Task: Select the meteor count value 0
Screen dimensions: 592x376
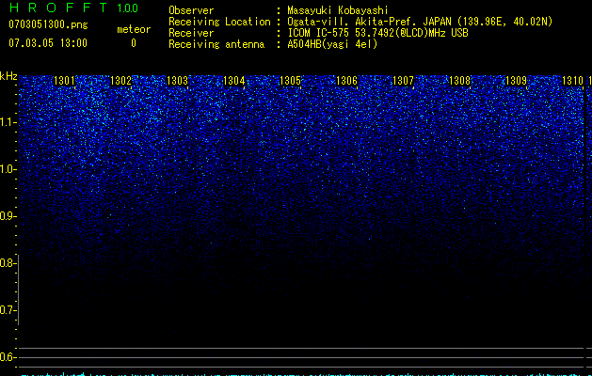Action: tap(134, 43)
